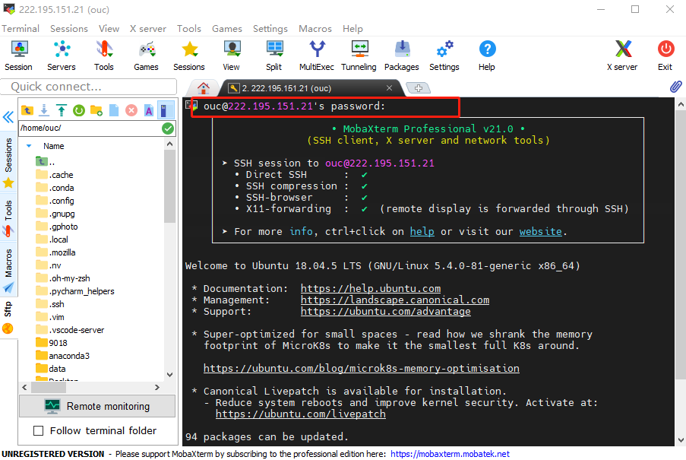
Task: Go to parent directory in SFTP toolbar
Action: click(27, 110)
